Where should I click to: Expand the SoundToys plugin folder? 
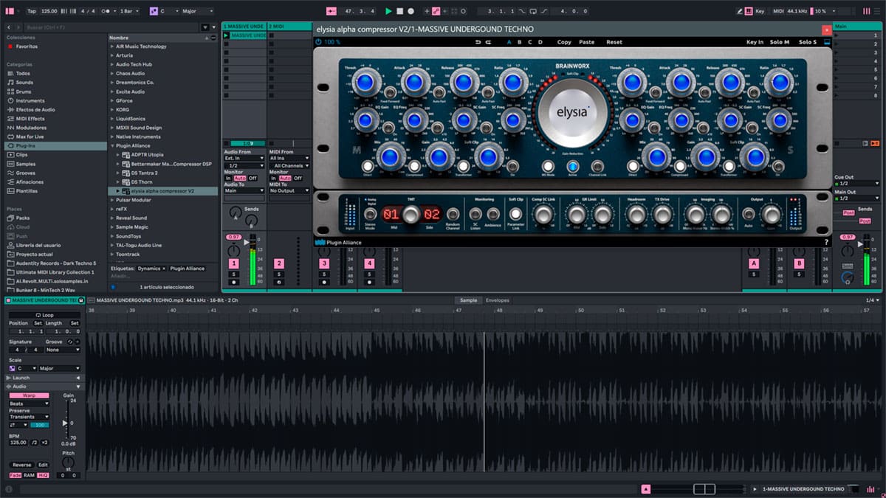point(112,236)
